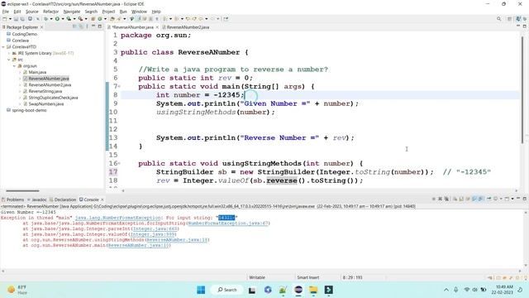529x298 pixels.
Task: Click Collapse All in Package Explorer
Action: click(74, 26)
